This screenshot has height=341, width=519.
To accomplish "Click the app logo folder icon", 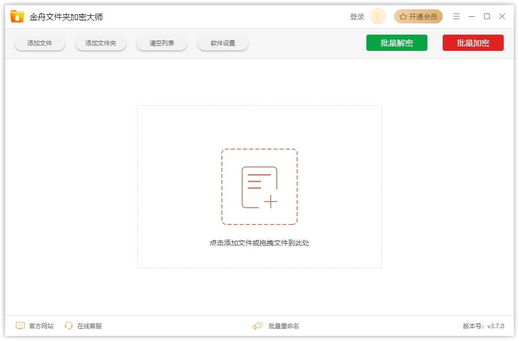I will click(x=17, y=16).
